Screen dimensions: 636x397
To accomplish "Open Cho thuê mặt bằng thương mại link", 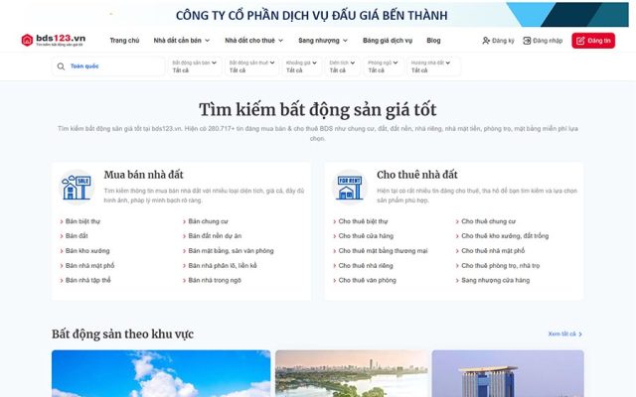I will click(x=383, y=251).
